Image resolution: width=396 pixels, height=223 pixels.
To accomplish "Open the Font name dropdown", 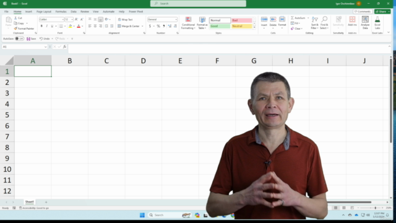I will point(62,19).
